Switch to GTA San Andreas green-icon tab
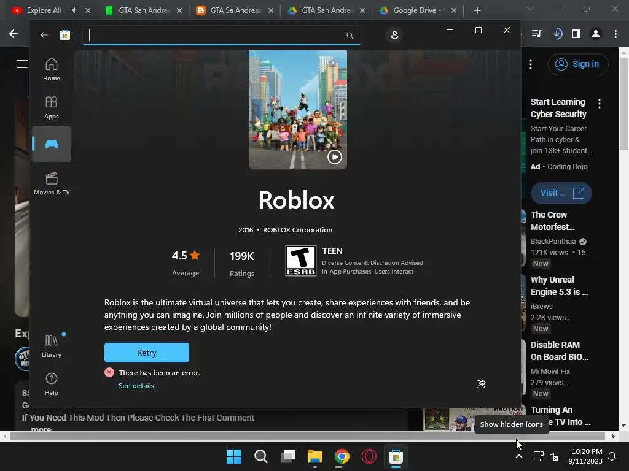This screenshot has height=471, width=629. [x=144, y=10]
